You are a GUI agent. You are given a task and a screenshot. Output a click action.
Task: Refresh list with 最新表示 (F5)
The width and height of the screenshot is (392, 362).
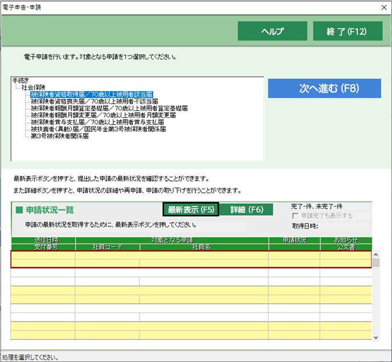pyautogui.click(x=191, y=209)
